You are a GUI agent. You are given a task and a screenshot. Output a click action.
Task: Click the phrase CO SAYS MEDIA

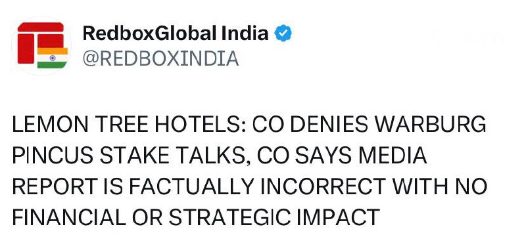coord(339,156)
